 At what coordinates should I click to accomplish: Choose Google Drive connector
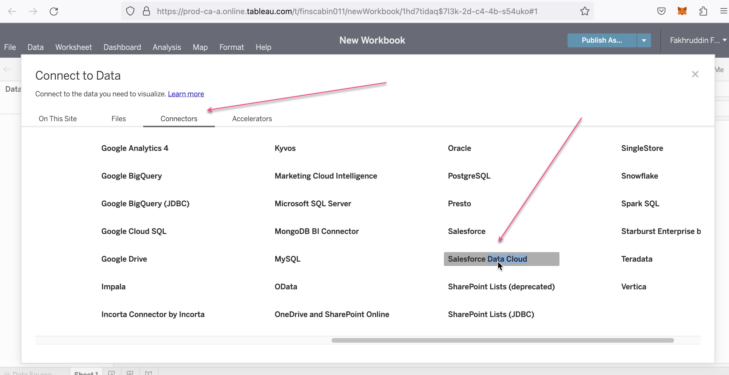pyautogui.click(x=124, y=259)
